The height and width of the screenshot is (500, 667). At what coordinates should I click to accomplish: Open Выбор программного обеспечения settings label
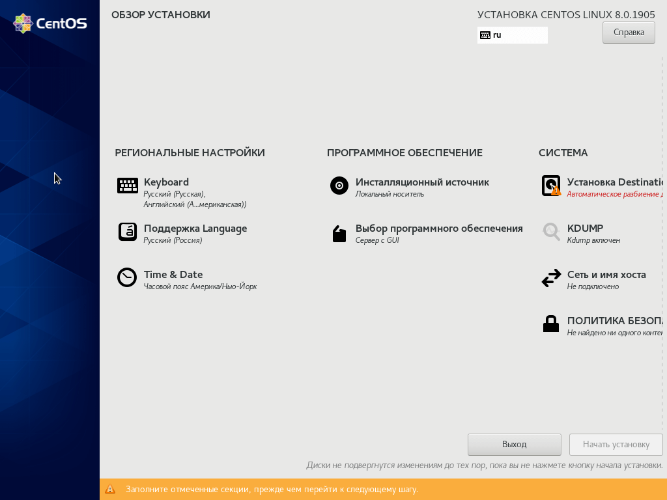tap(439, 229)
